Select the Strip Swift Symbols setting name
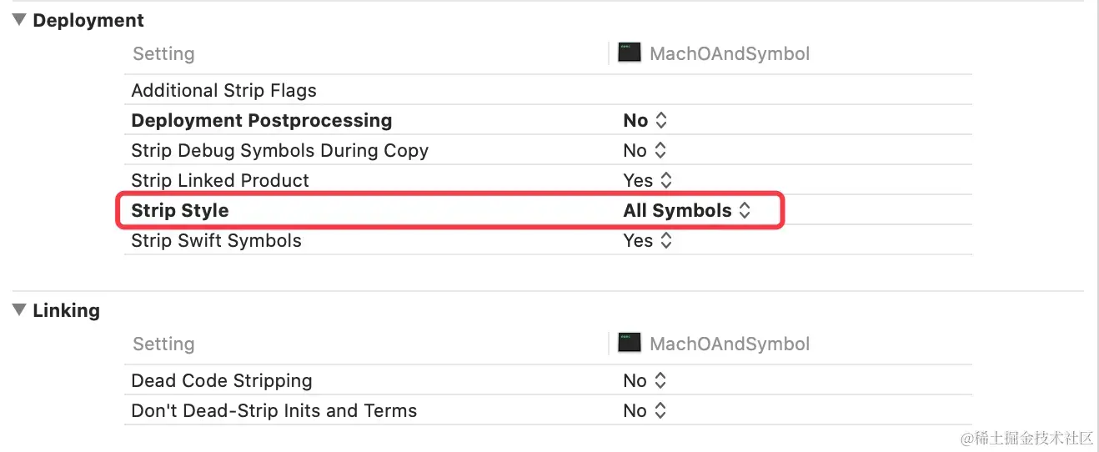 (x=217, y=240)
